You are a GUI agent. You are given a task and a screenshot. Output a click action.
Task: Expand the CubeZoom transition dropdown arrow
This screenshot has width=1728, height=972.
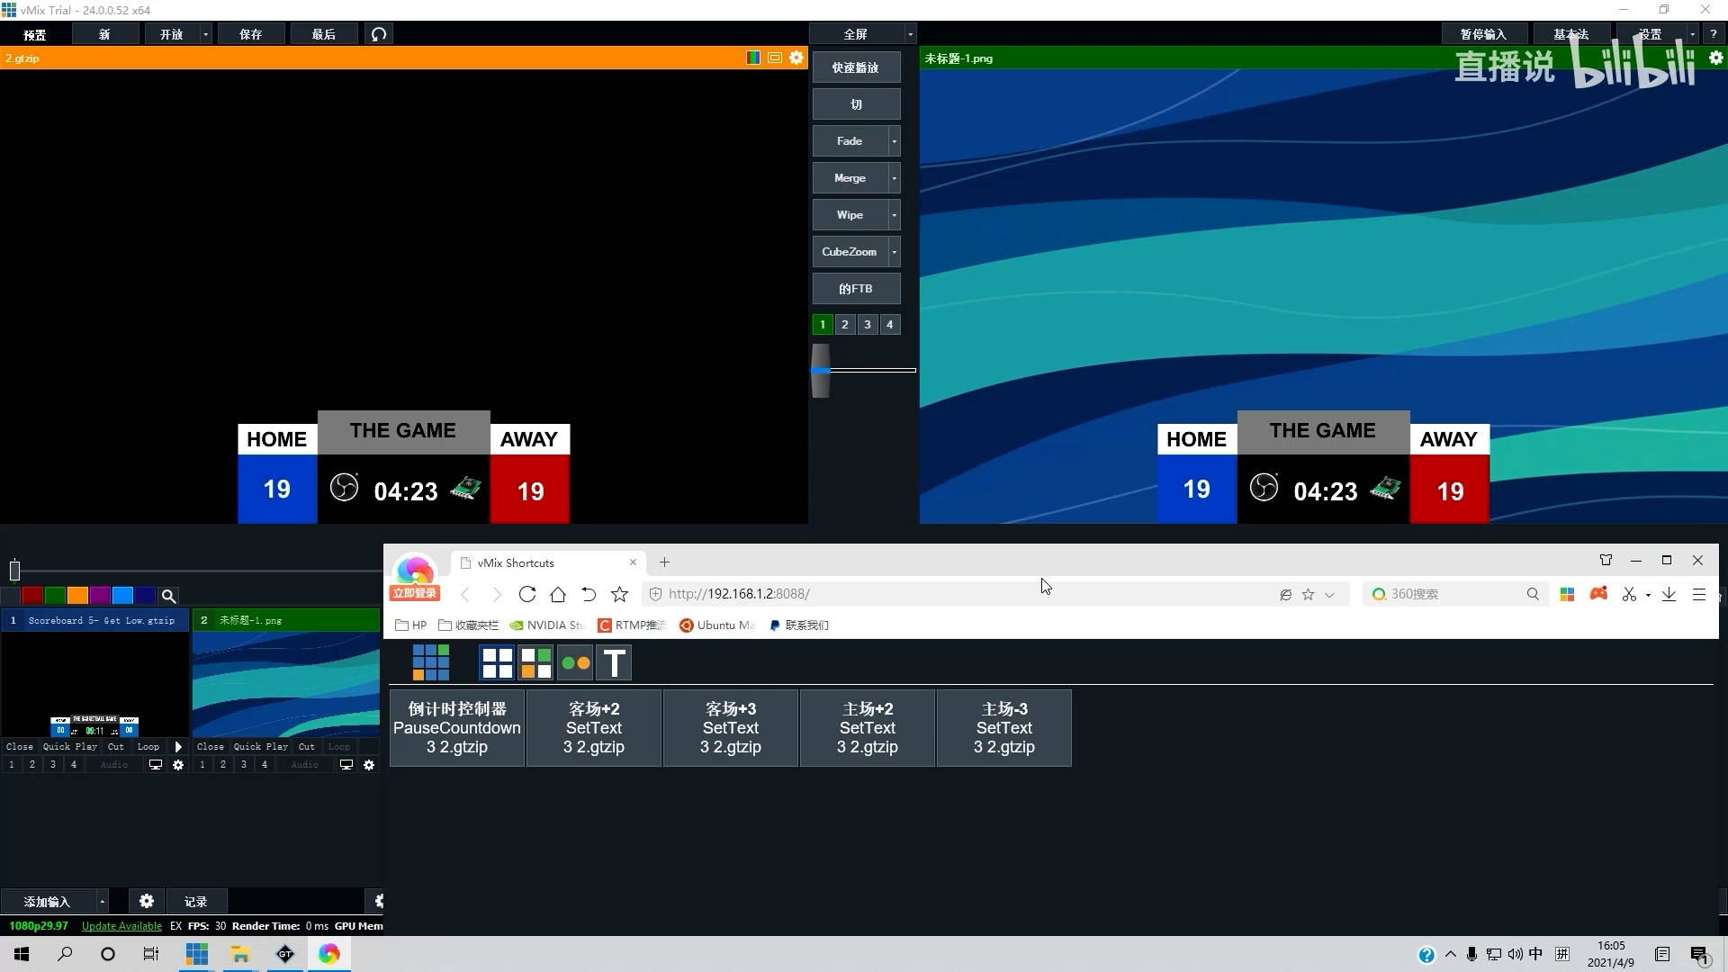(x=894, y=252)
